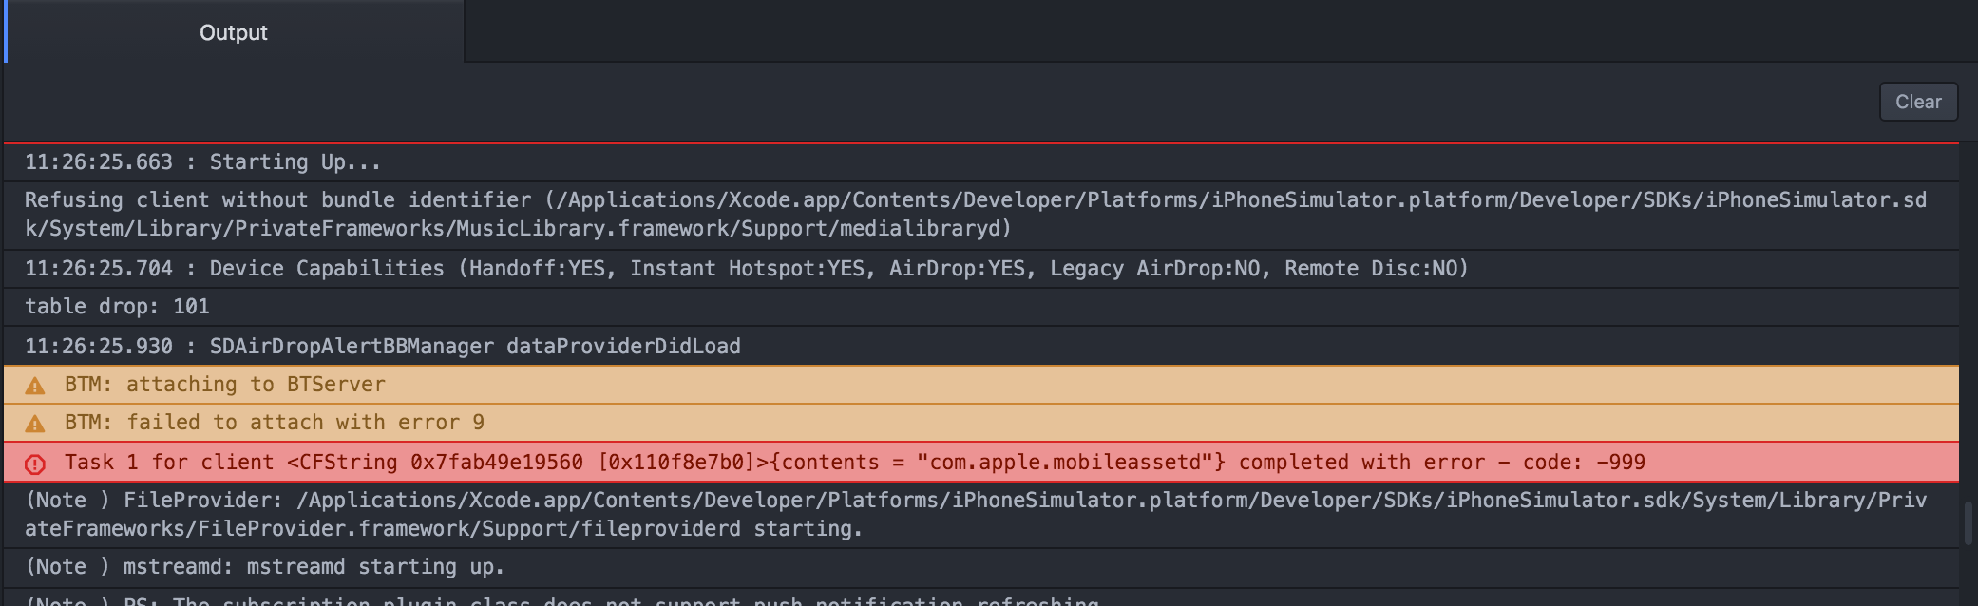
Task: Select mstreamd starting up note
Action: coord(981,567)
